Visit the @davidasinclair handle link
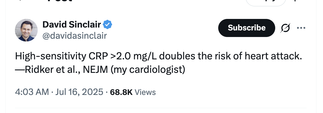This screenshot has height=113, width=323. pyautogui.click(x=75, y=36)
